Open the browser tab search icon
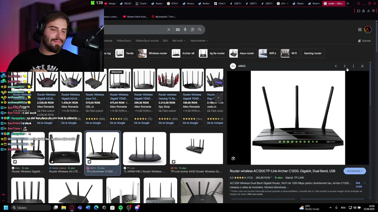The image size is (378, 212). [359, 4]
